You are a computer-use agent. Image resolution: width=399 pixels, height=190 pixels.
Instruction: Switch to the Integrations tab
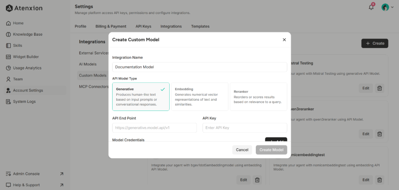coord(171,26)
